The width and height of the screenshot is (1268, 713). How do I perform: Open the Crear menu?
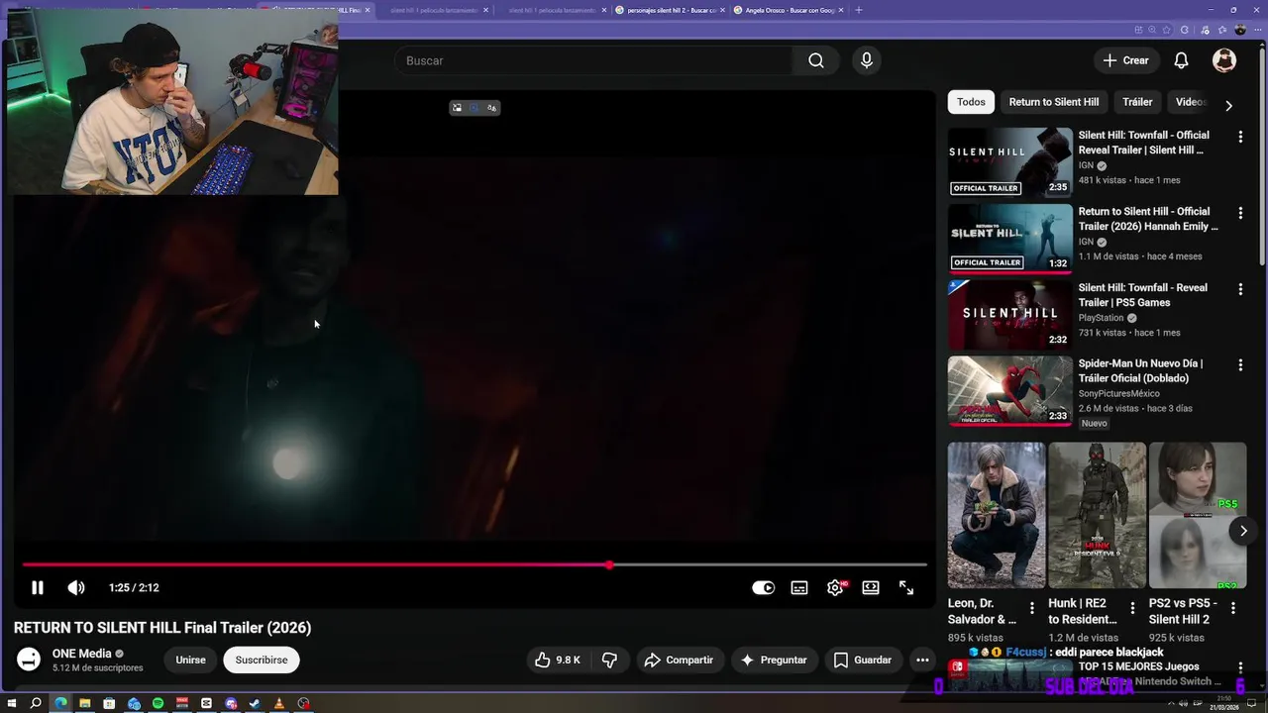click(x=1126, y=60)
